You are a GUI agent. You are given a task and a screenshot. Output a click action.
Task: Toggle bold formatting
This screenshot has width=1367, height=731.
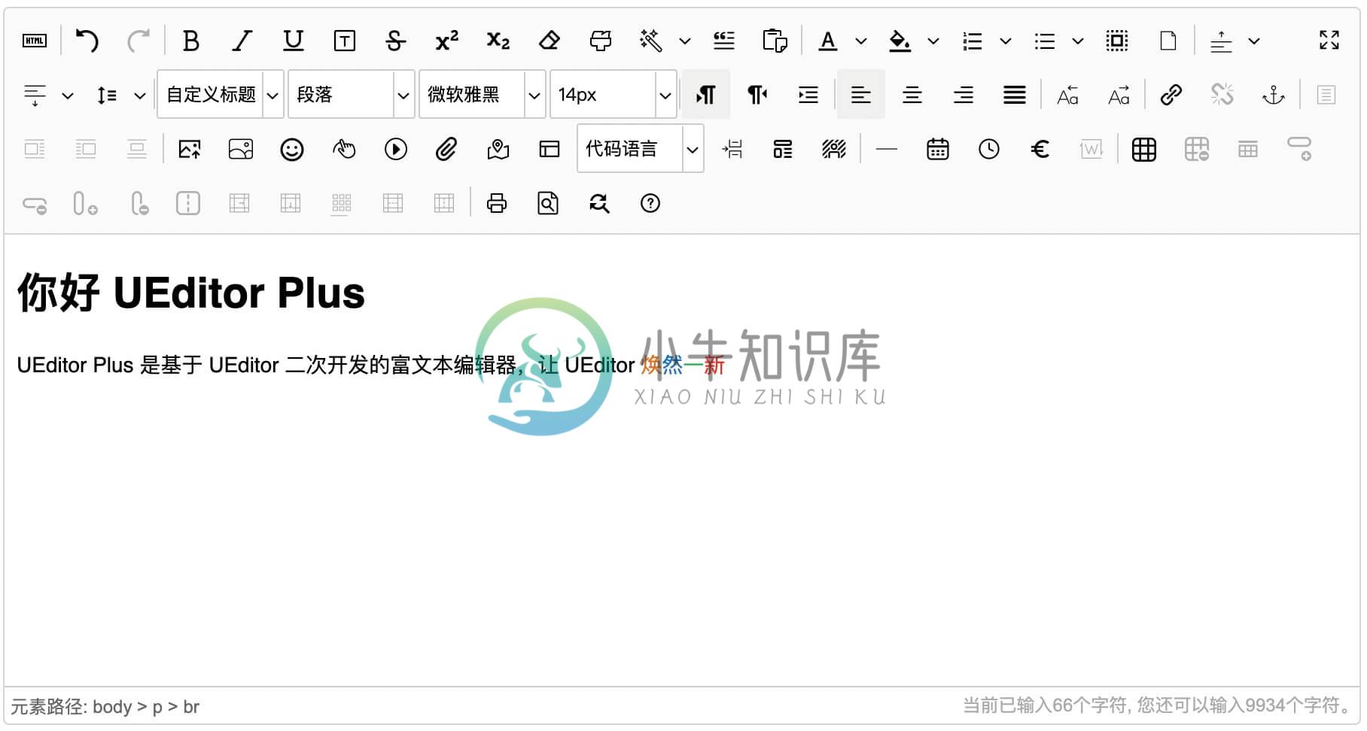pos(191,41)
